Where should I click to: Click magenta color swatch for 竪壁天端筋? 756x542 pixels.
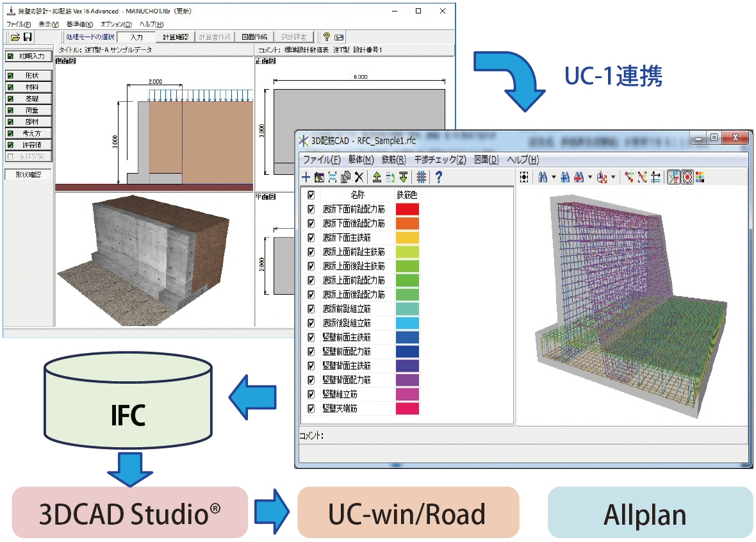point(407,409)
